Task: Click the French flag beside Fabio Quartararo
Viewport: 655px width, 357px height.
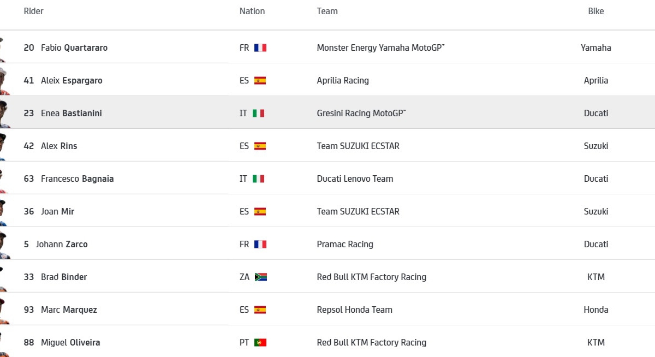Action: click(x=260, y=48)
